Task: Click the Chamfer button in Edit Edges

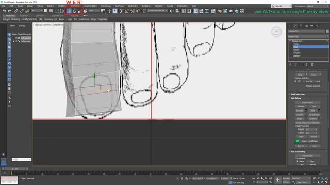Action: click(x=300, y=115)
